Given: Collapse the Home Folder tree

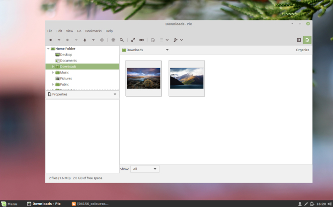Looking at the screenshot, I should (48, 49).
